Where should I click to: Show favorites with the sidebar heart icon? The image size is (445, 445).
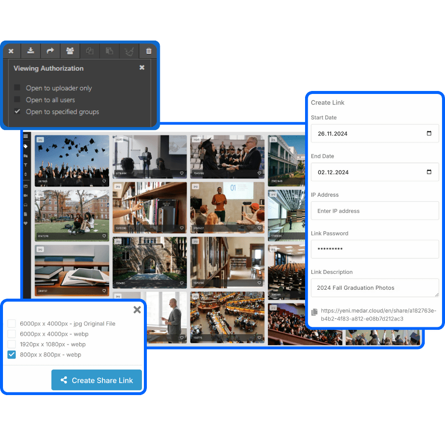[26, 223]
